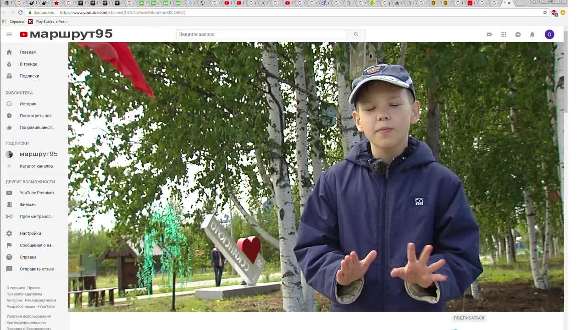
Task: Click the page vertical scrollbar
Action: pos(566,73)
